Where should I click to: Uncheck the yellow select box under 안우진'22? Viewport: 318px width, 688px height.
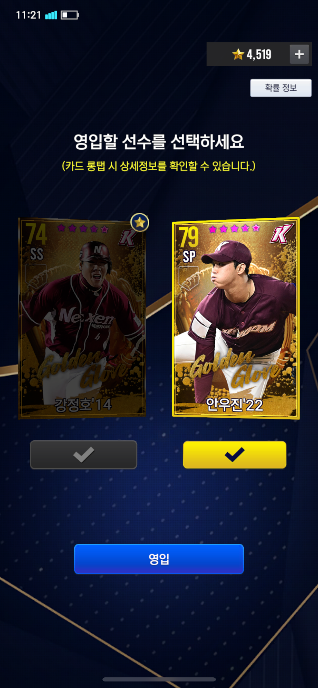point(235,454)
